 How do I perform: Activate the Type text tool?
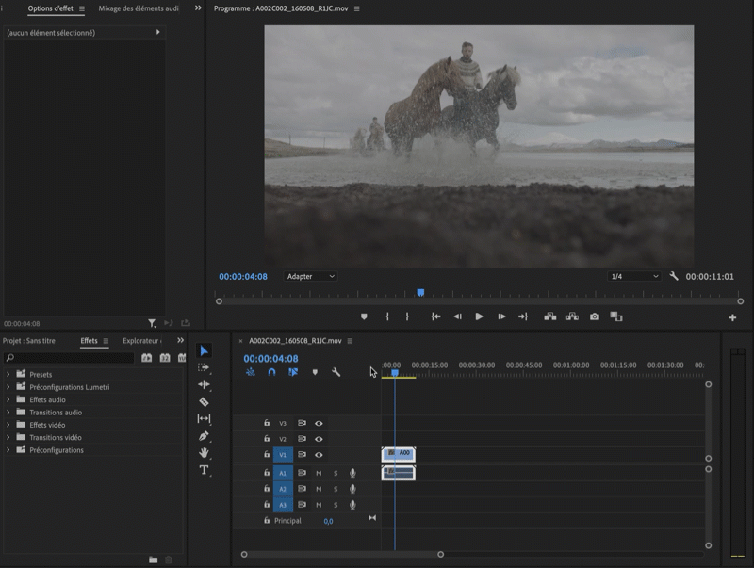click(204, 470)
